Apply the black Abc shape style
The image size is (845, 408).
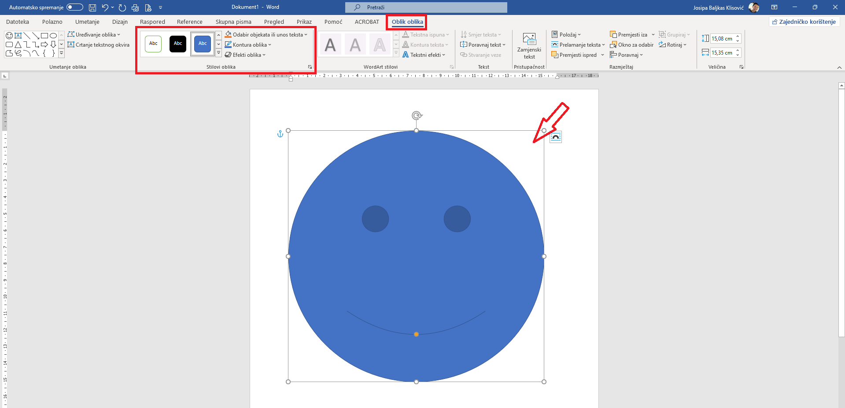point(178,44)
